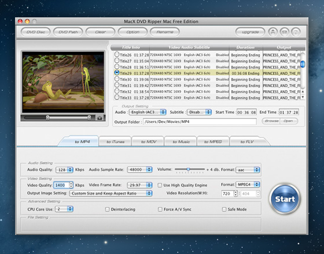Click the Output column header
324x254 pixels.
coord(283,47)
